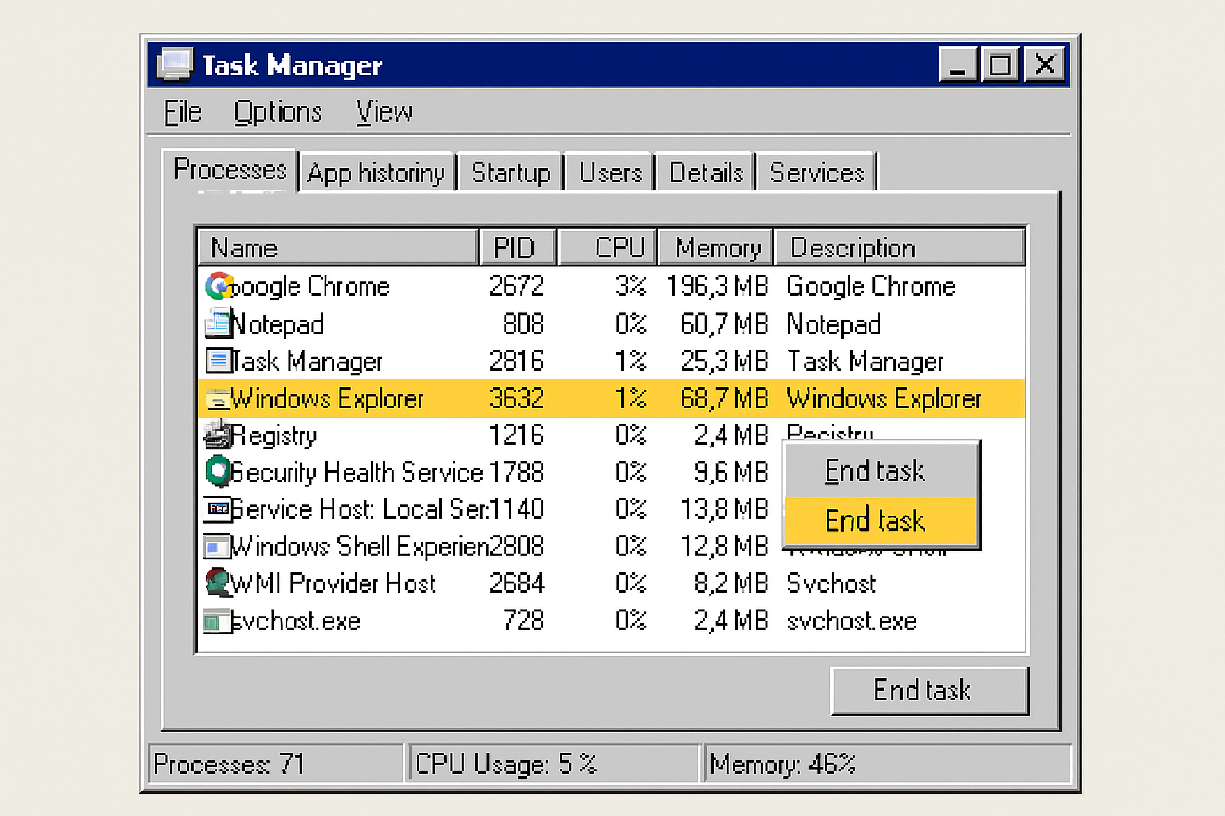Open the Options menu
This screenshot has height=816, width=1225.
click(278, 112)
